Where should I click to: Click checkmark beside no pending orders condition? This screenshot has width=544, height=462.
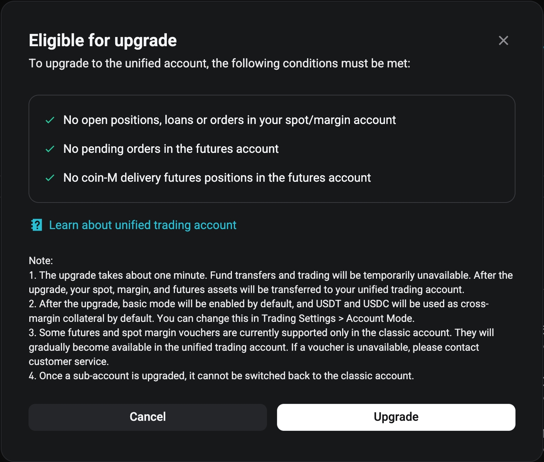tap(50, 149)
